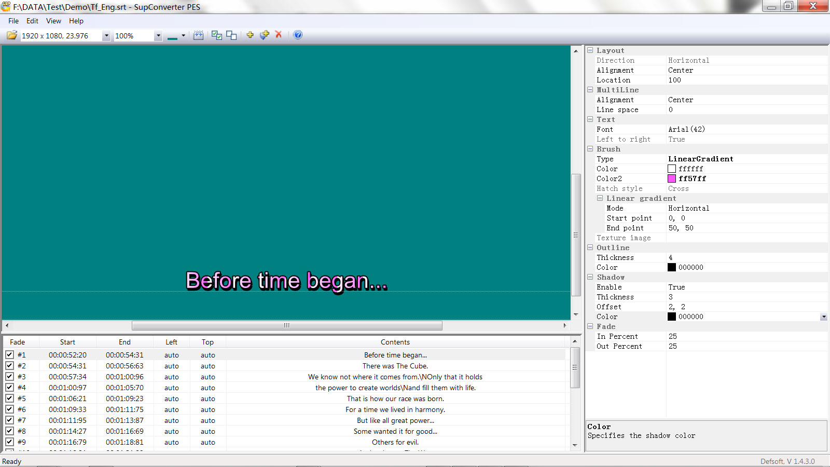Select the Mode Horizontal gradient value

pos(688,208)
